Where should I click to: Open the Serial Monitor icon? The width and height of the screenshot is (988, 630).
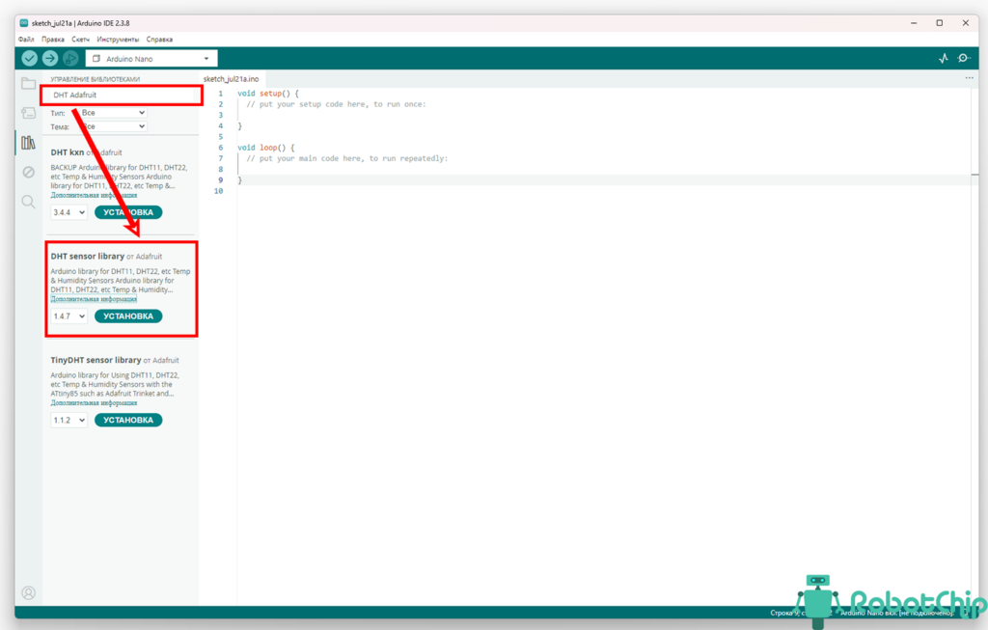click(964, 58)
